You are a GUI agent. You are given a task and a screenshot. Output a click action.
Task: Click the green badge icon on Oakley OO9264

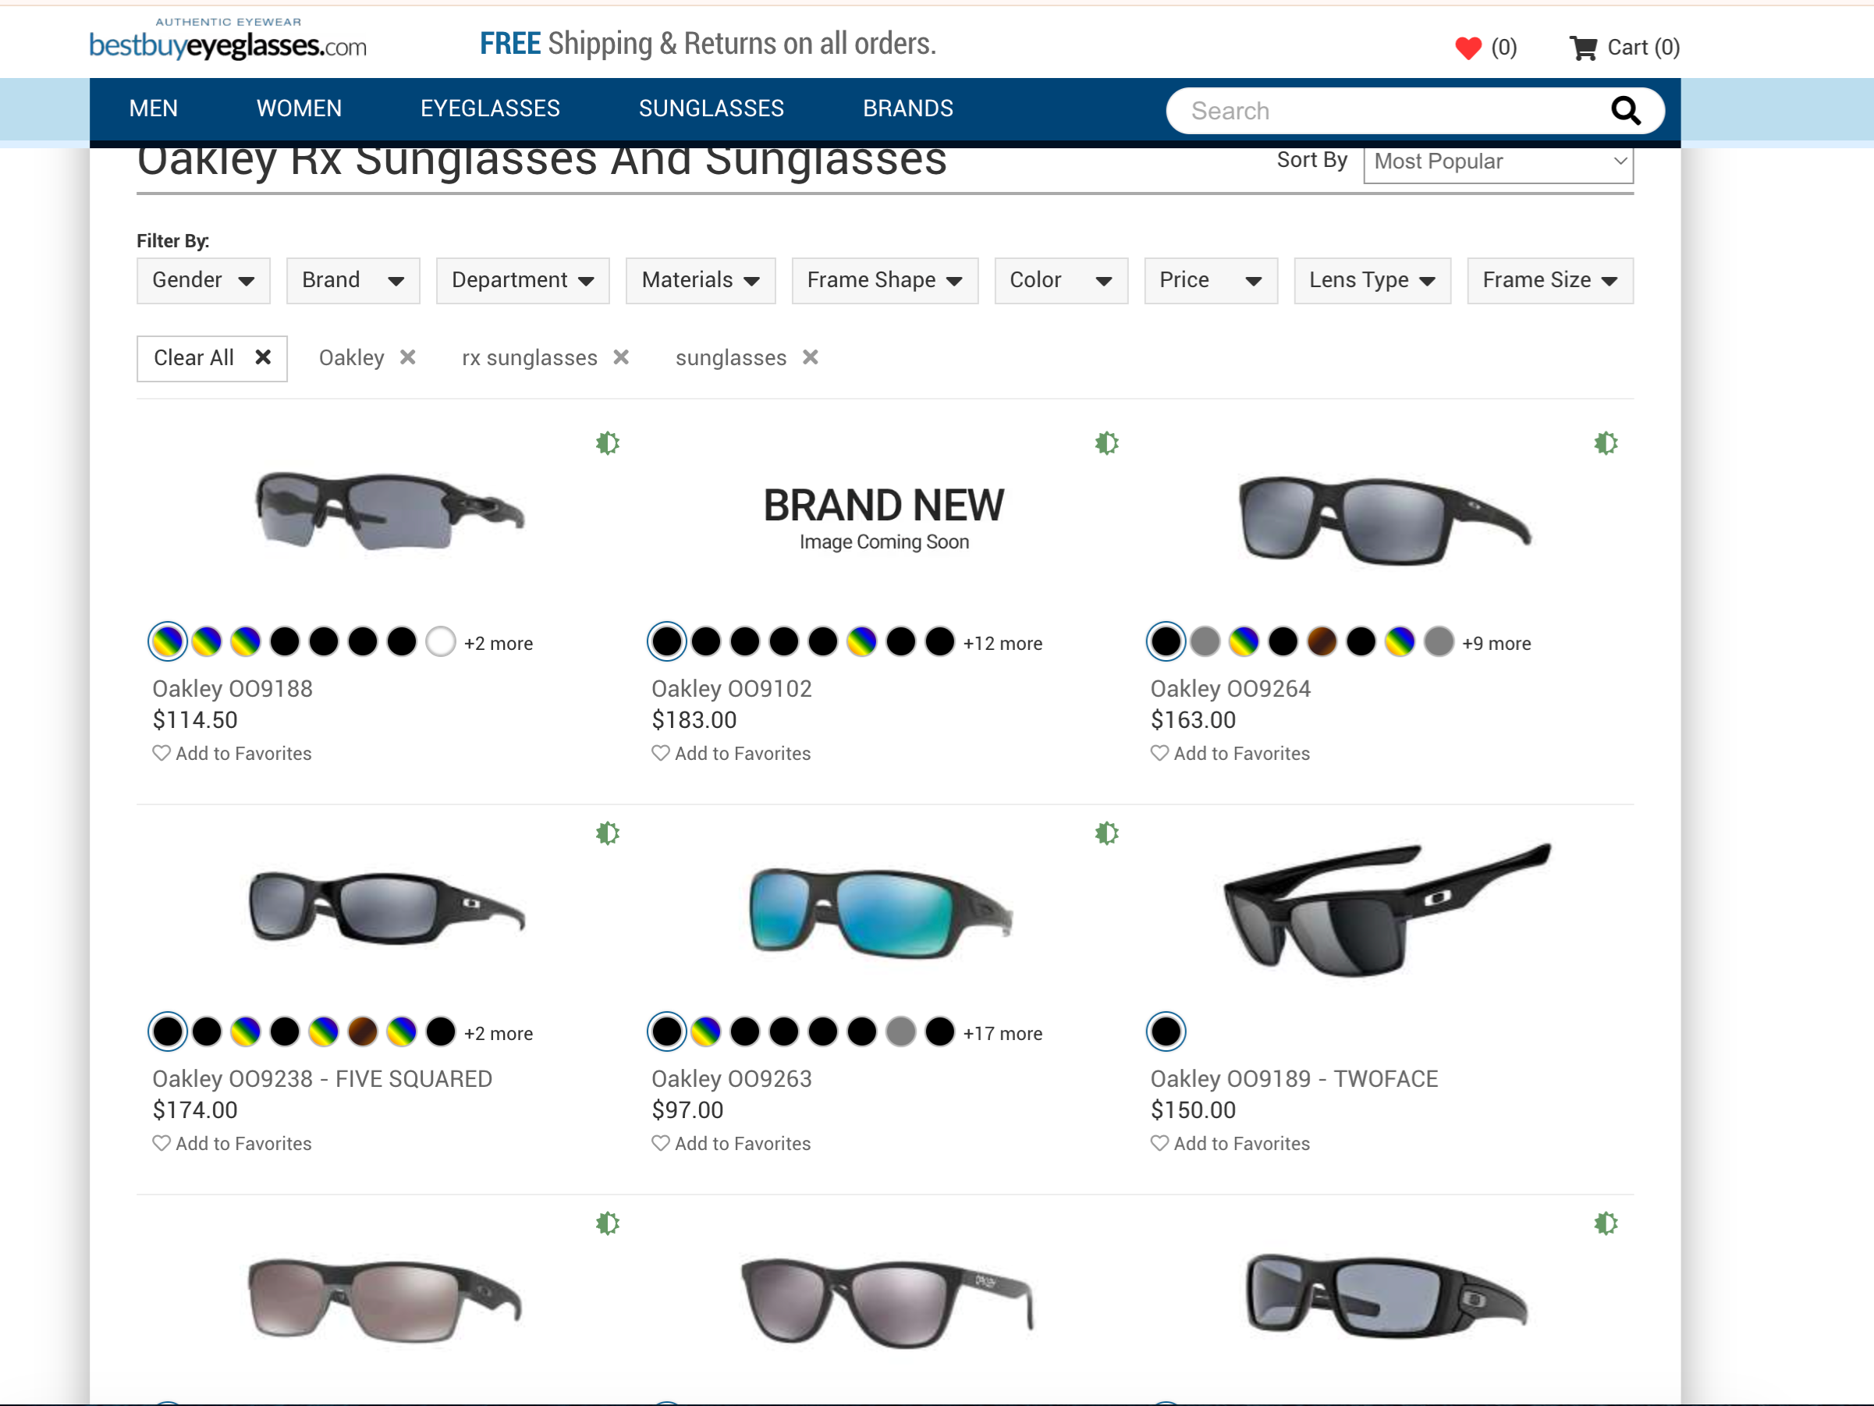[x=1606, y=443]
